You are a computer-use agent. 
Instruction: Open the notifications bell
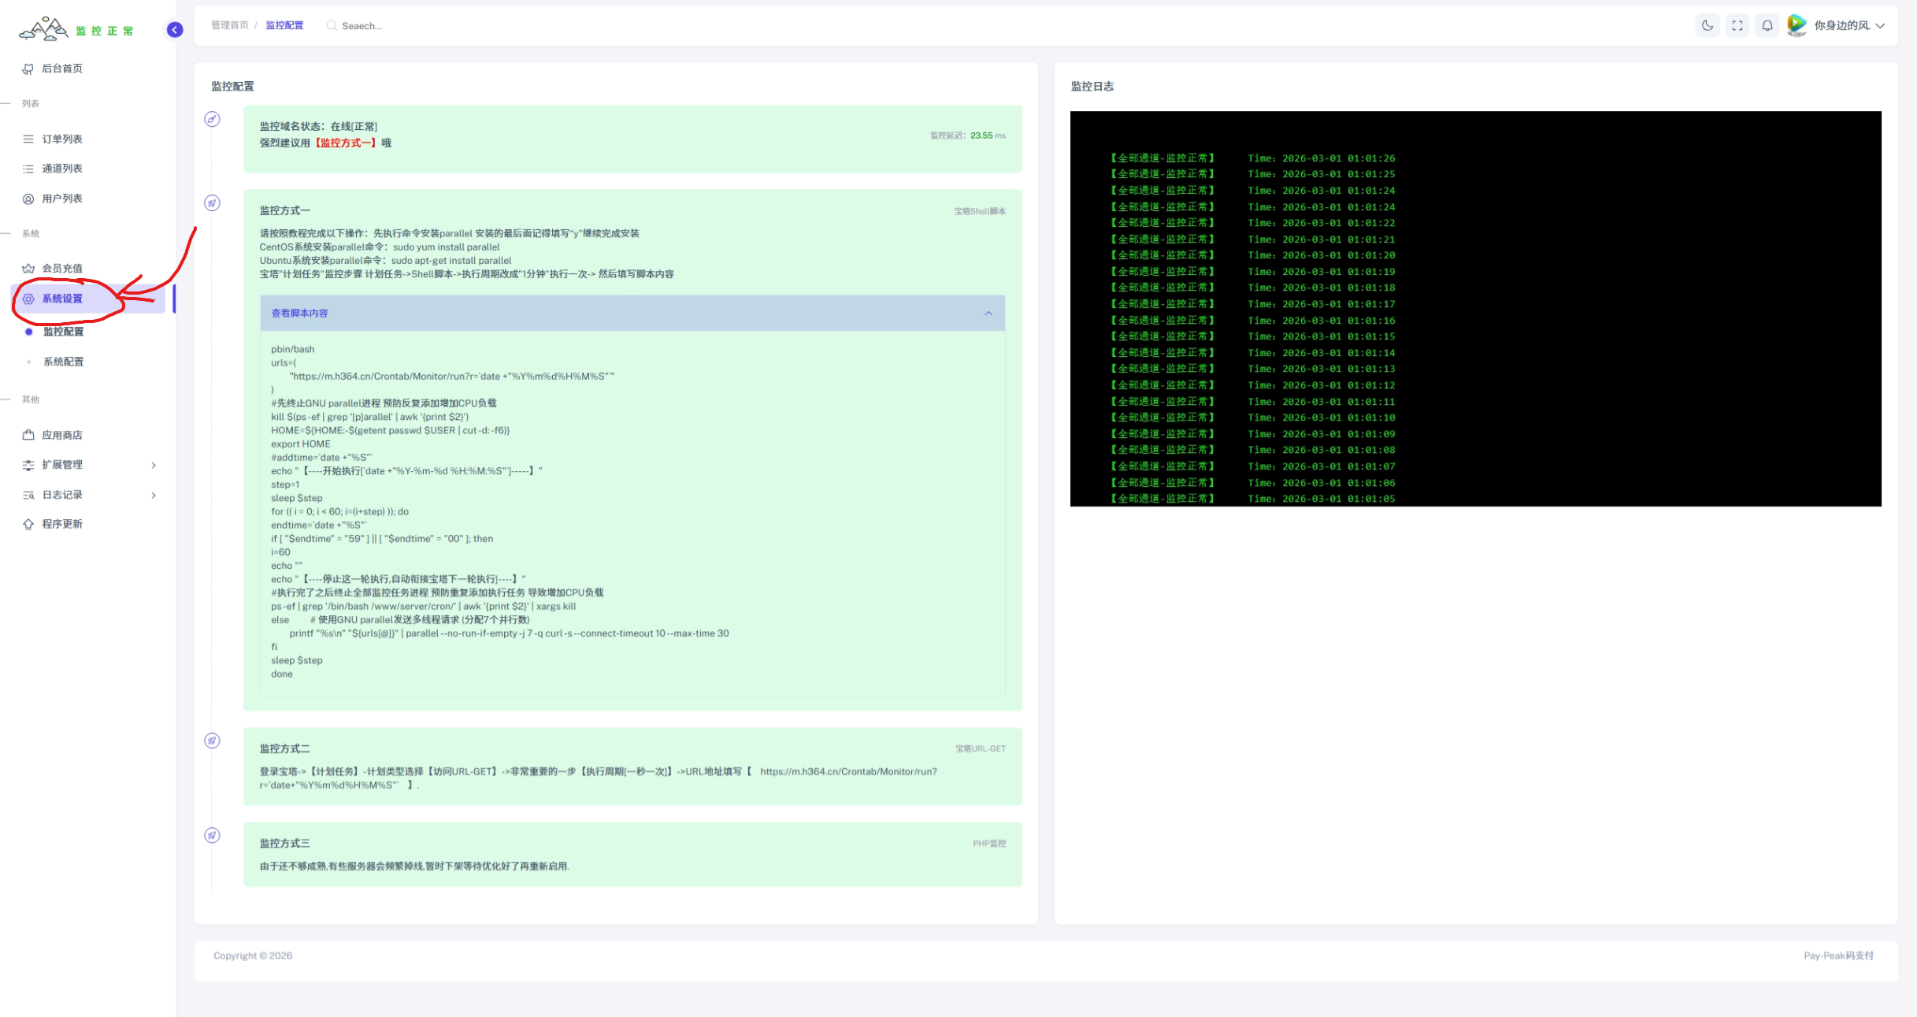pos(1767,26)
